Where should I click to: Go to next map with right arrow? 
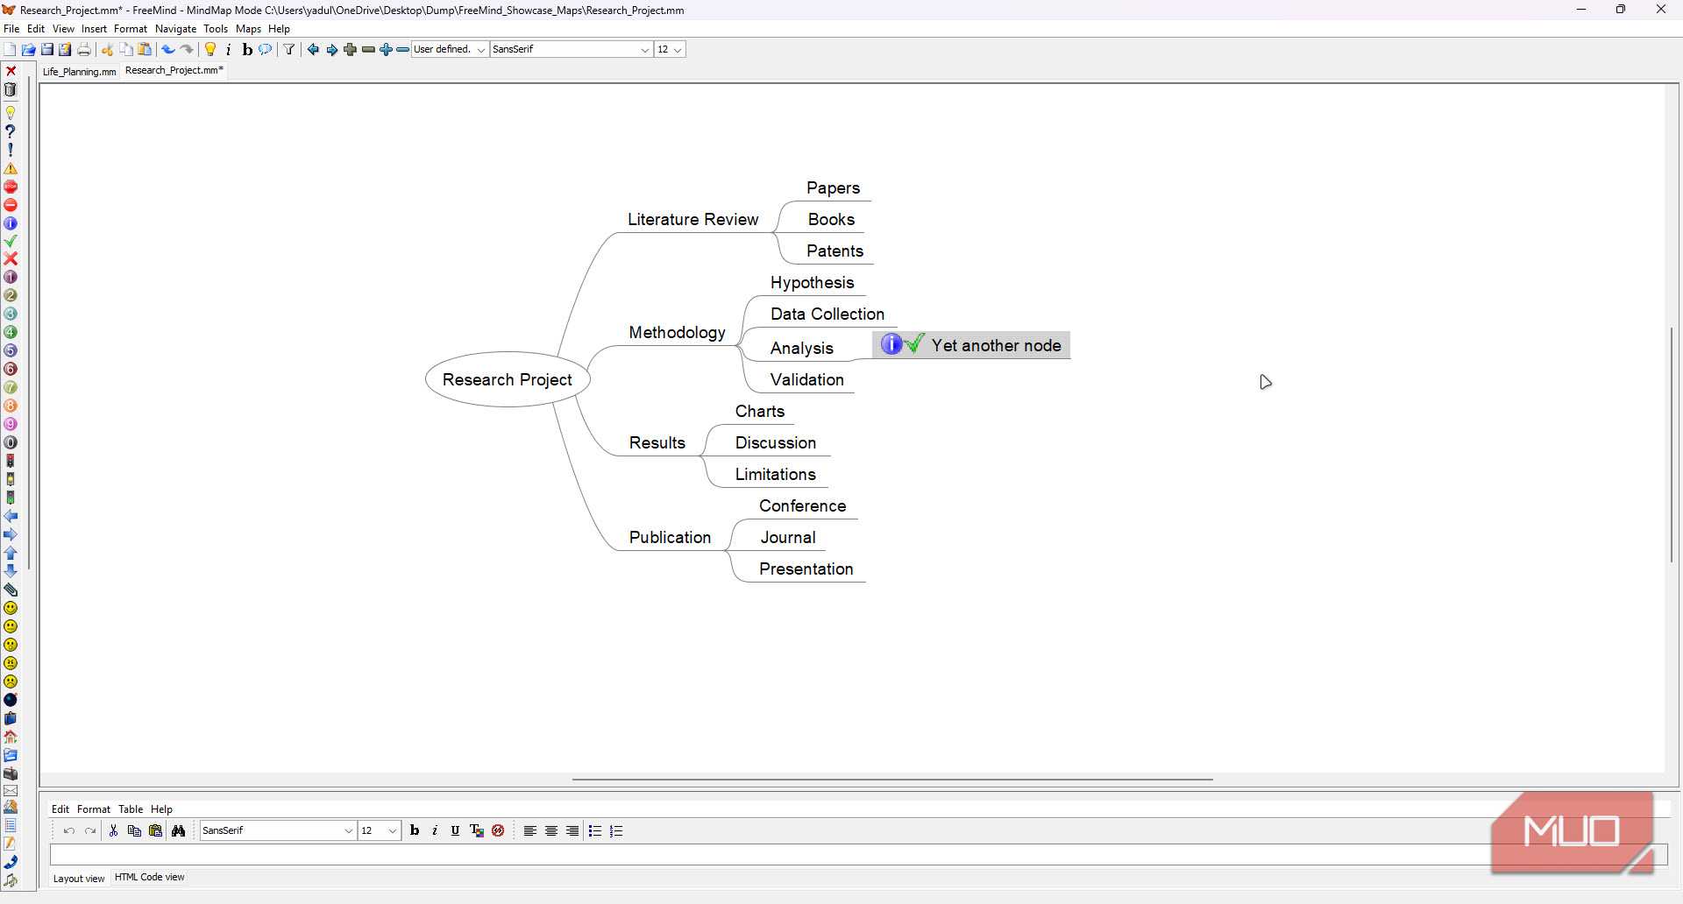coord(331,50)
